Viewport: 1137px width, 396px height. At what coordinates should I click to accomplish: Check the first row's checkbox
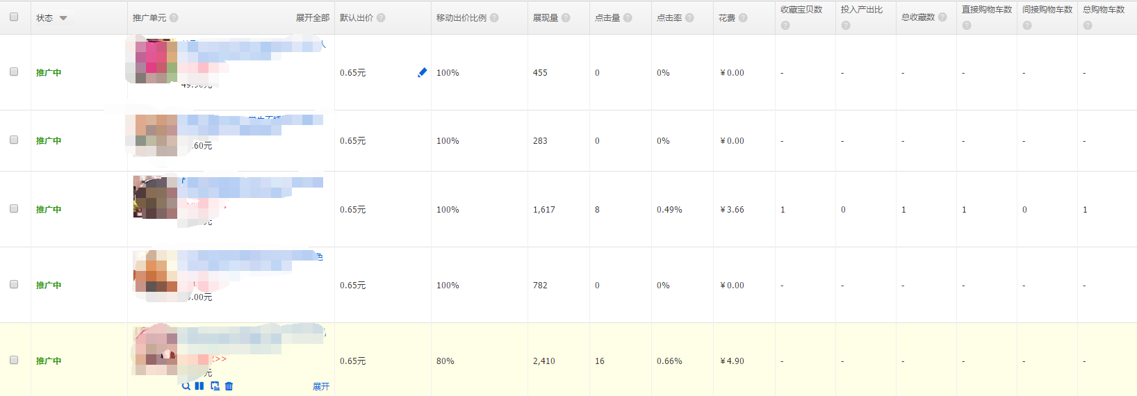point(14,72)
